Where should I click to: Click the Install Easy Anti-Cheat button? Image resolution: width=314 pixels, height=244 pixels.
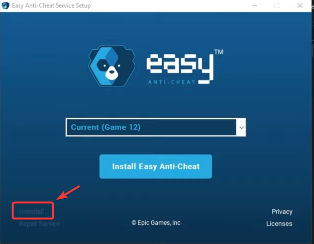pyautogui.click(x=156, y=167)
